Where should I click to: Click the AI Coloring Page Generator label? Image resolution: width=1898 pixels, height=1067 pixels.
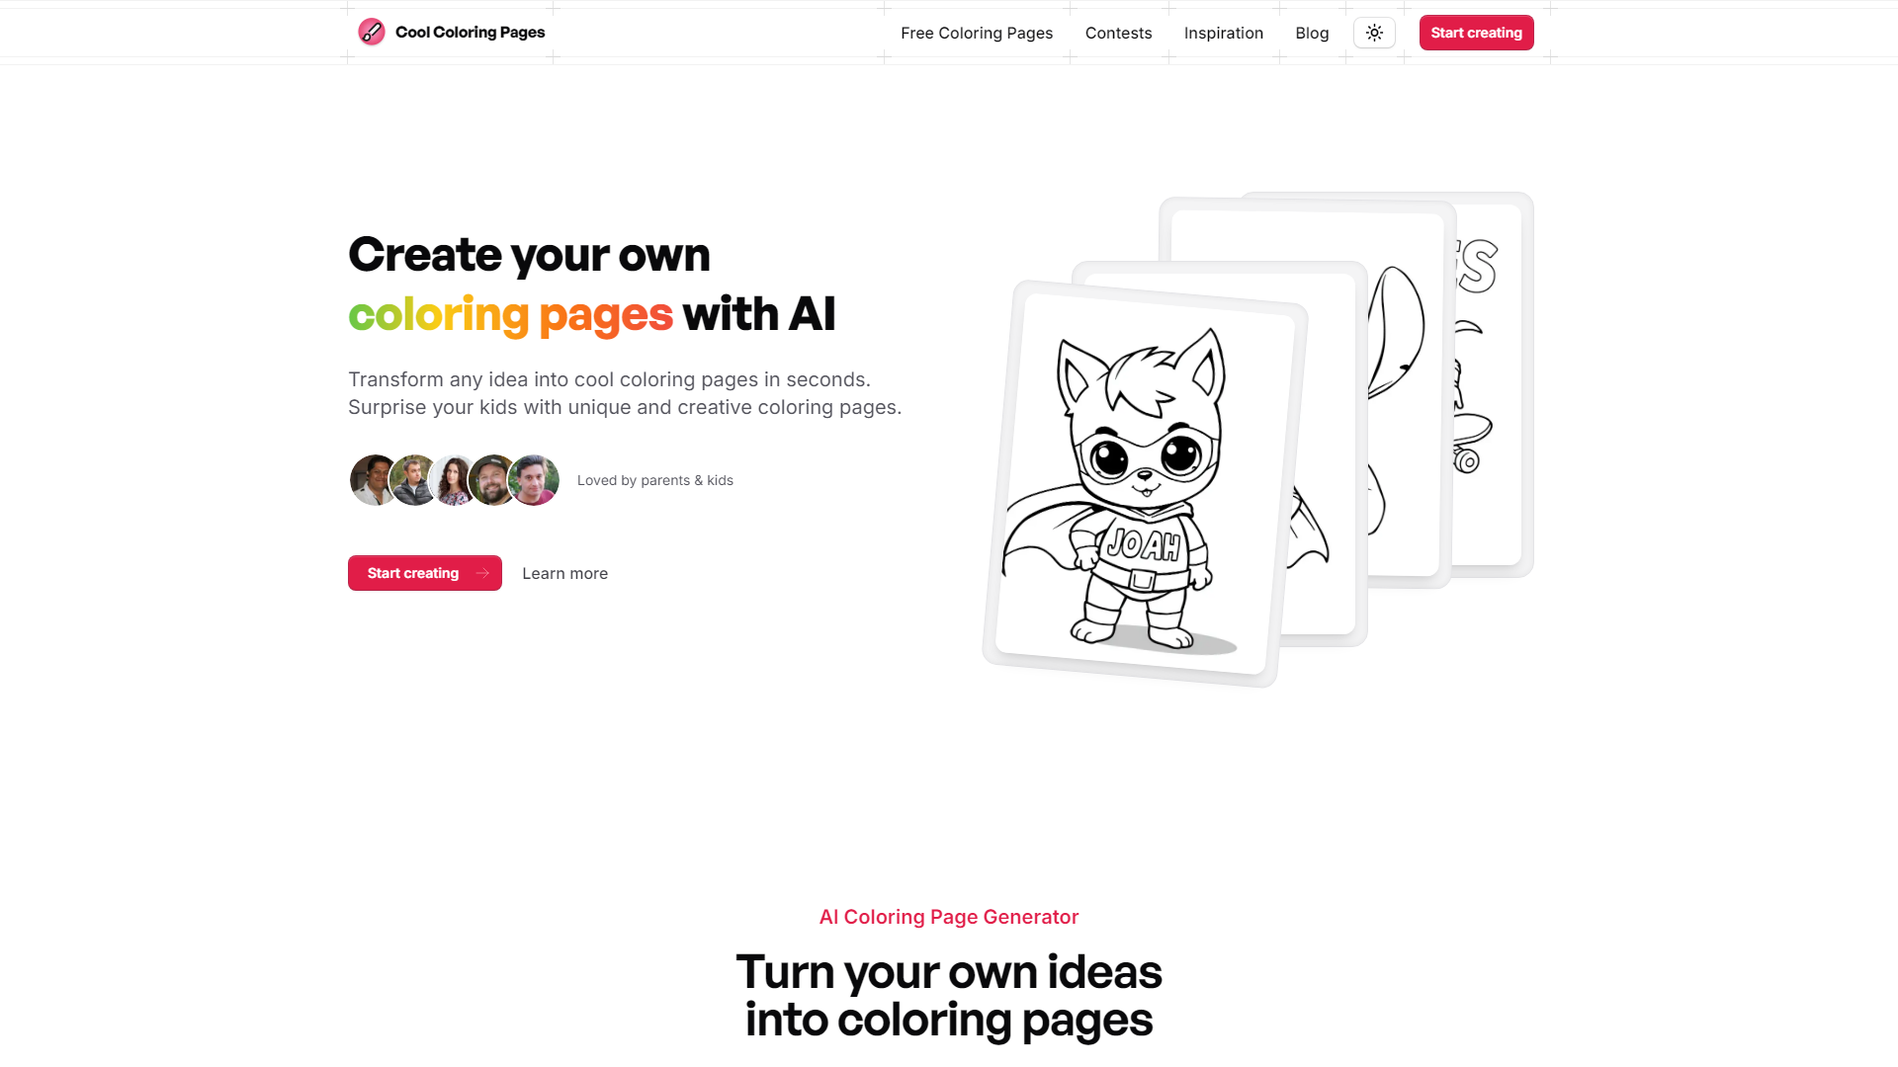[x=949, y=916]
